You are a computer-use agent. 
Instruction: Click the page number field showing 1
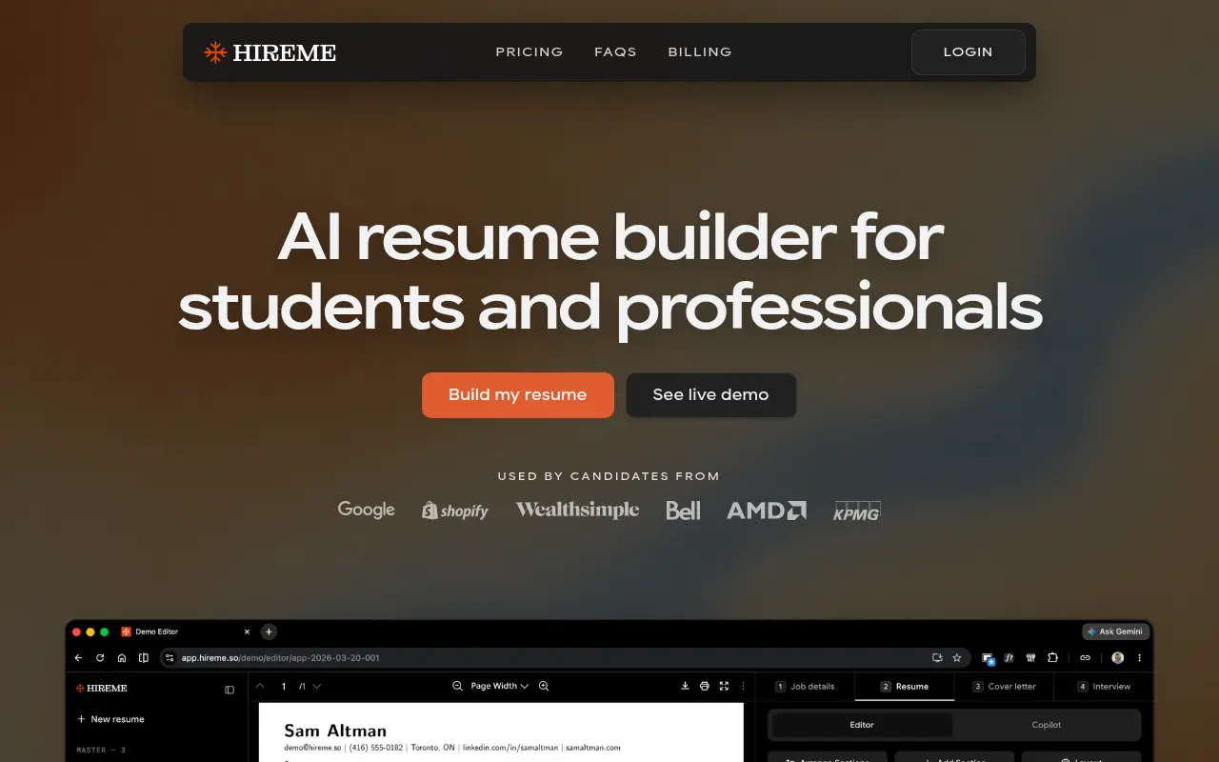(x=284, y=686)
